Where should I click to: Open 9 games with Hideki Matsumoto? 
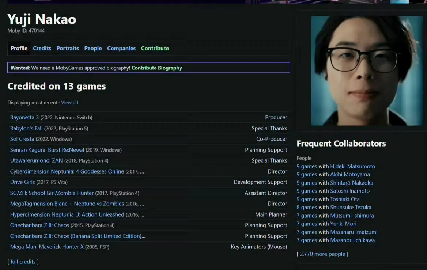pyautogui.click(x=336, y=166)
